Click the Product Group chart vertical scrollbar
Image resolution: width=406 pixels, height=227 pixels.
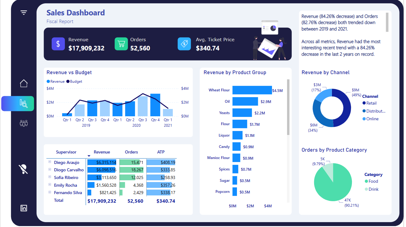point(288,107)
